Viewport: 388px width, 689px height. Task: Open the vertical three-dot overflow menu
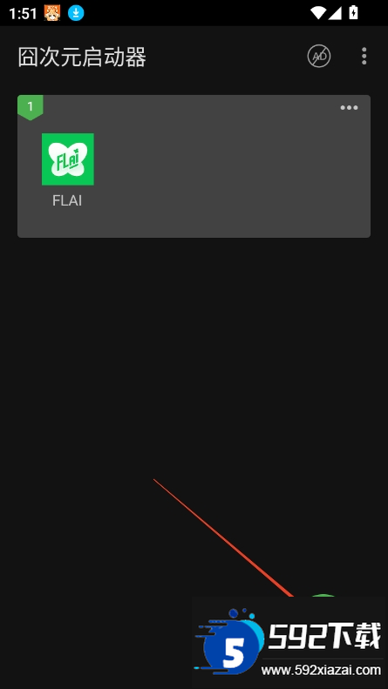coord(364,57)
